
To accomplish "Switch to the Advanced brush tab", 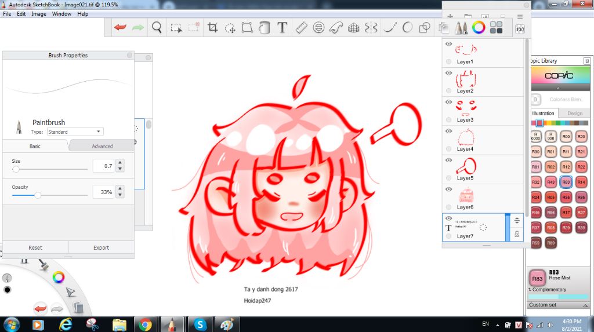I will tap(102, 146).
